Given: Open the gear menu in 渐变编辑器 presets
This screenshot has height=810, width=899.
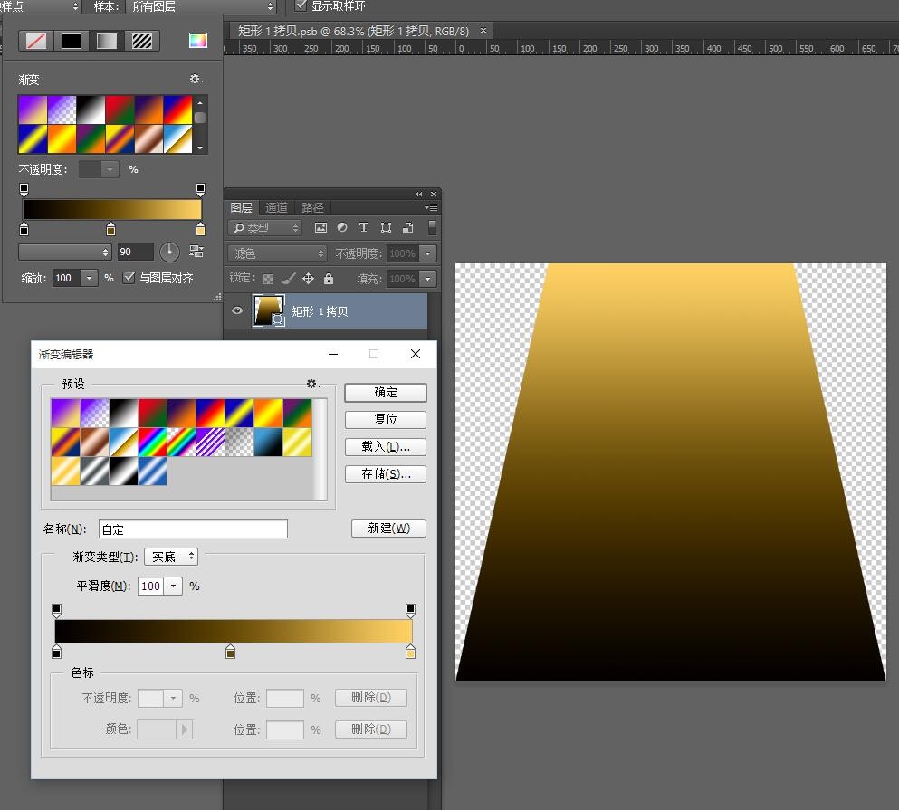Looking at the screenshot, I should point(313,384).
